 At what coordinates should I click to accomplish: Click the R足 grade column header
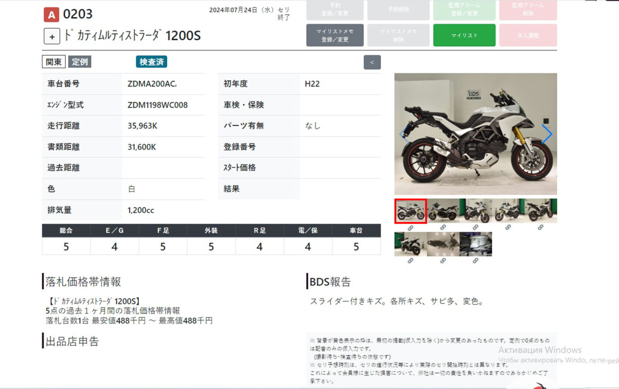pos(259,231)
